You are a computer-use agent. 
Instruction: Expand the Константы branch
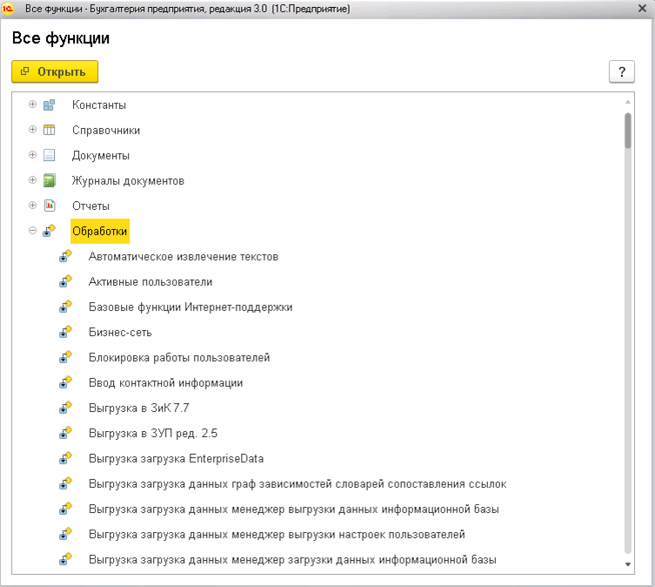pos(32,105)
